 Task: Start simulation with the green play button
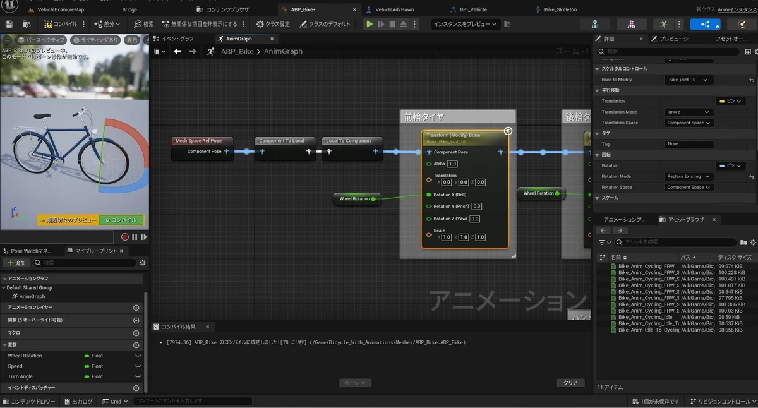point(370,24)
